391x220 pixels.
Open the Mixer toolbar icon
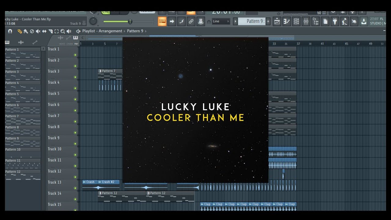point(306,21)
